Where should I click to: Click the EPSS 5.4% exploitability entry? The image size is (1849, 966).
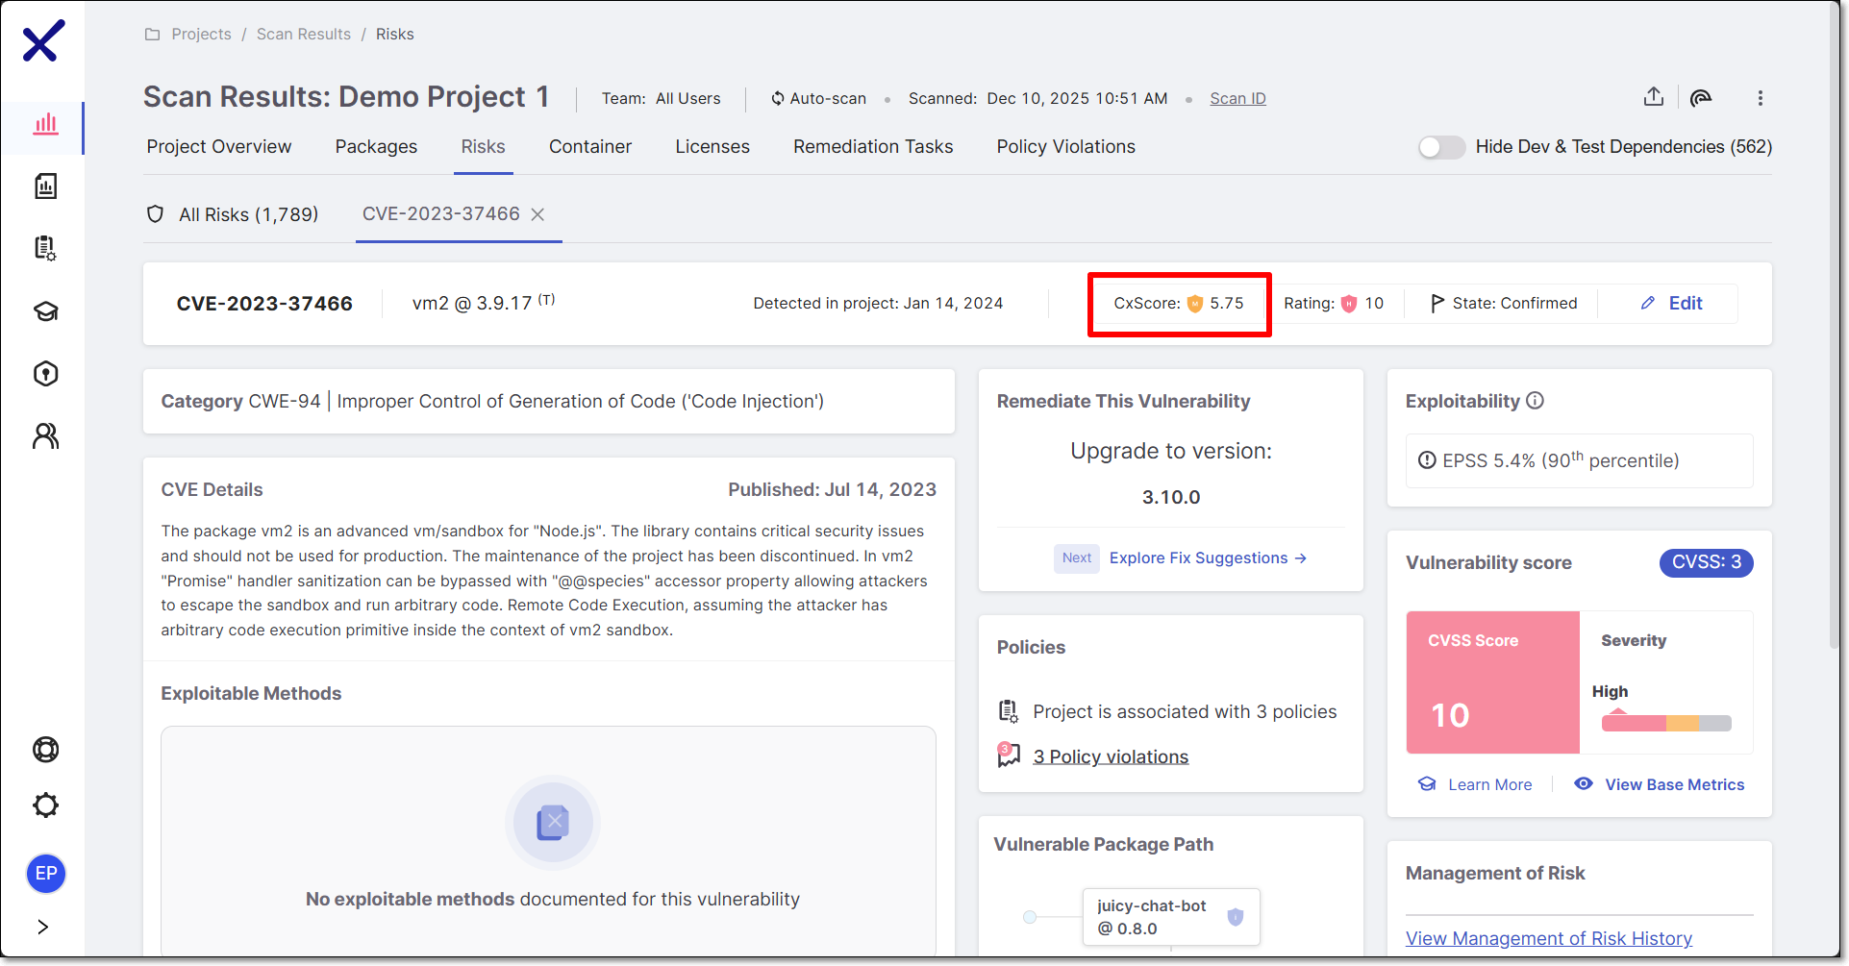(1579, 460)
